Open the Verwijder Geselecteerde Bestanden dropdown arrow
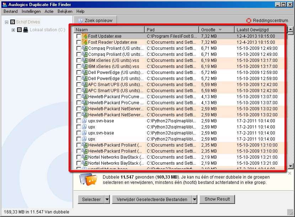The image size is (295, 217). pyautogui.click(x=194, y=199)
